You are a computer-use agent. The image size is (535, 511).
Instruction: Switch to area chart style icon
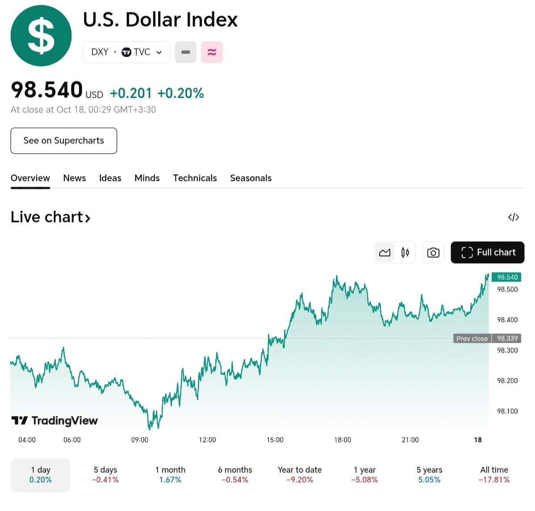point(385,253)
